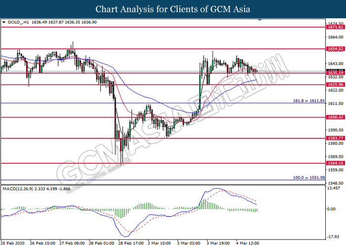Click the GOLD_,H1 symbol label
This screenshot has width=346, height=247.
[18, 22]
